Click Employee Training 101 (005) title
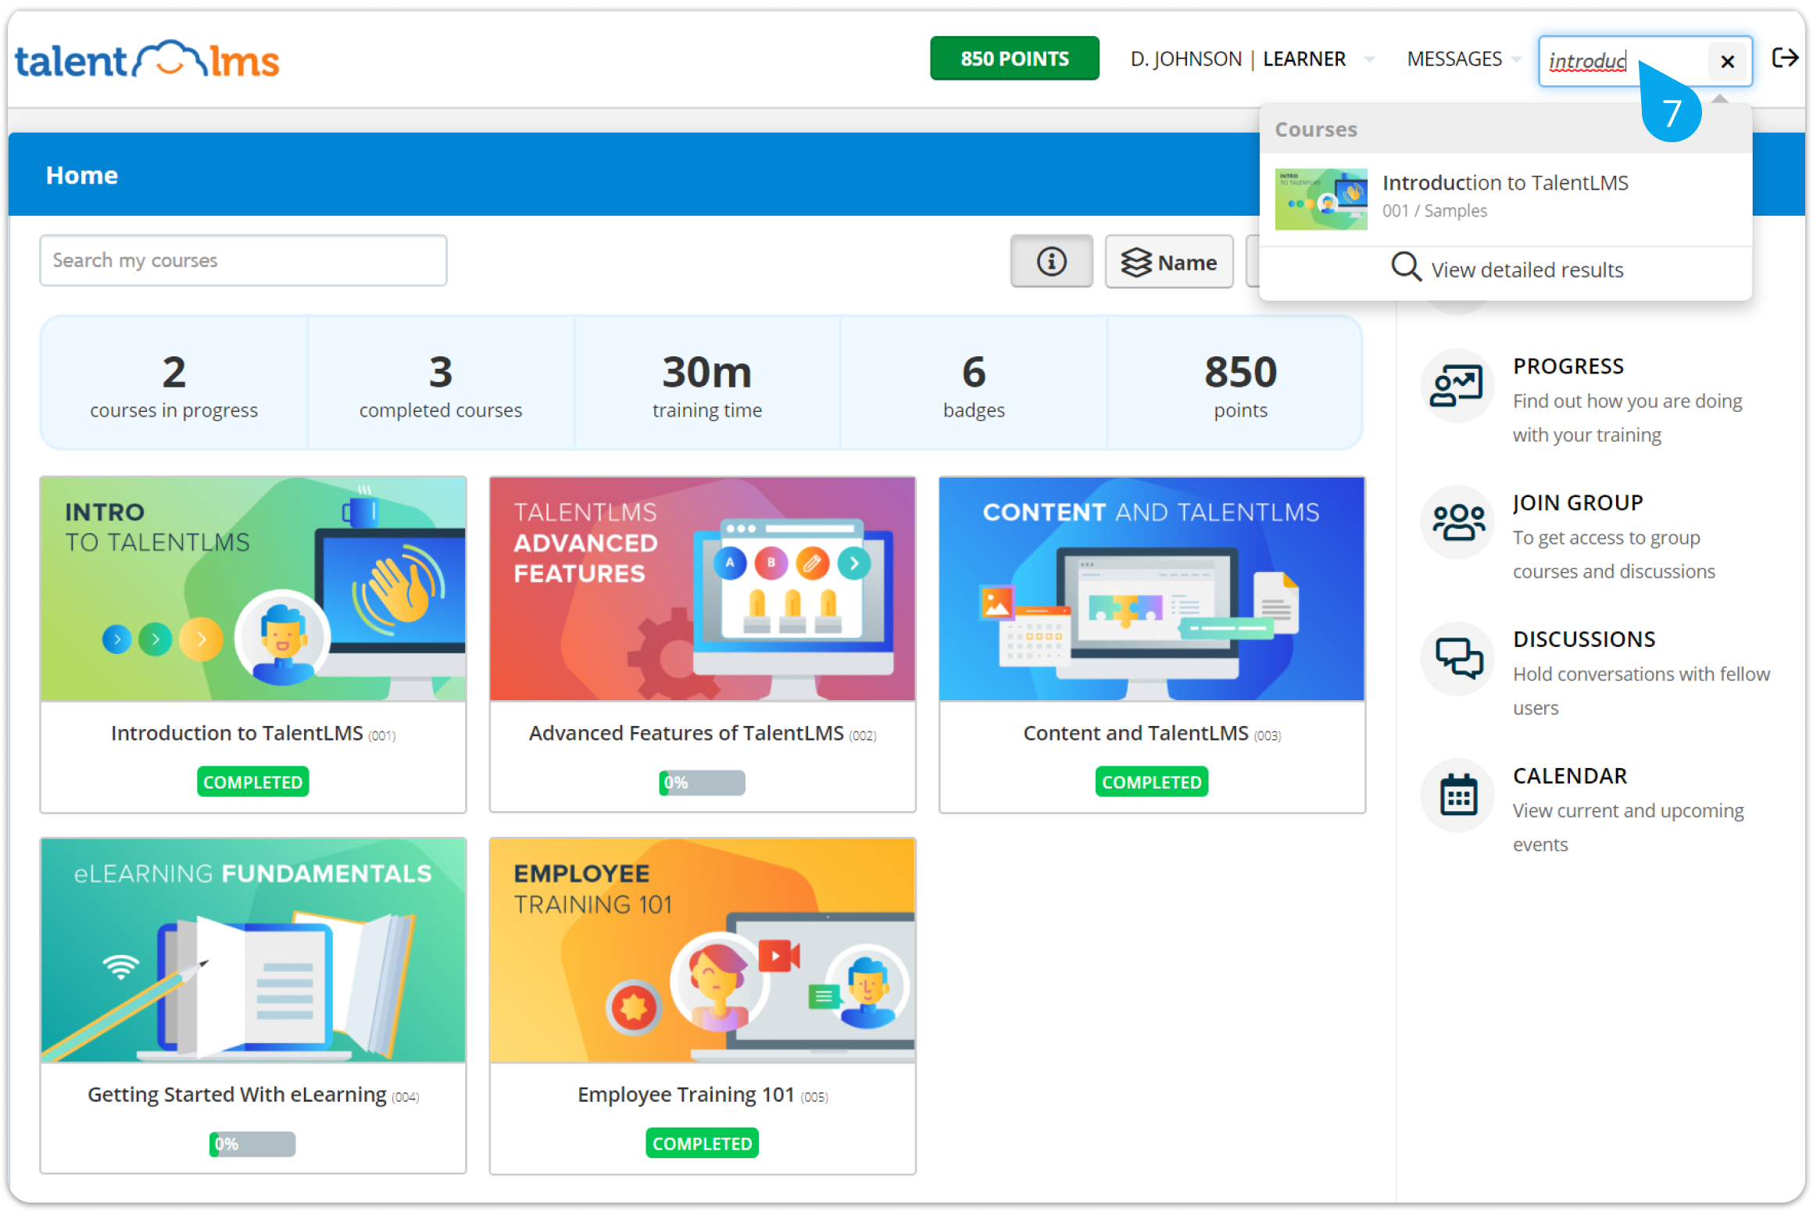Viewport: 1813px width, 1212px height. click(x=703, y=1095)
